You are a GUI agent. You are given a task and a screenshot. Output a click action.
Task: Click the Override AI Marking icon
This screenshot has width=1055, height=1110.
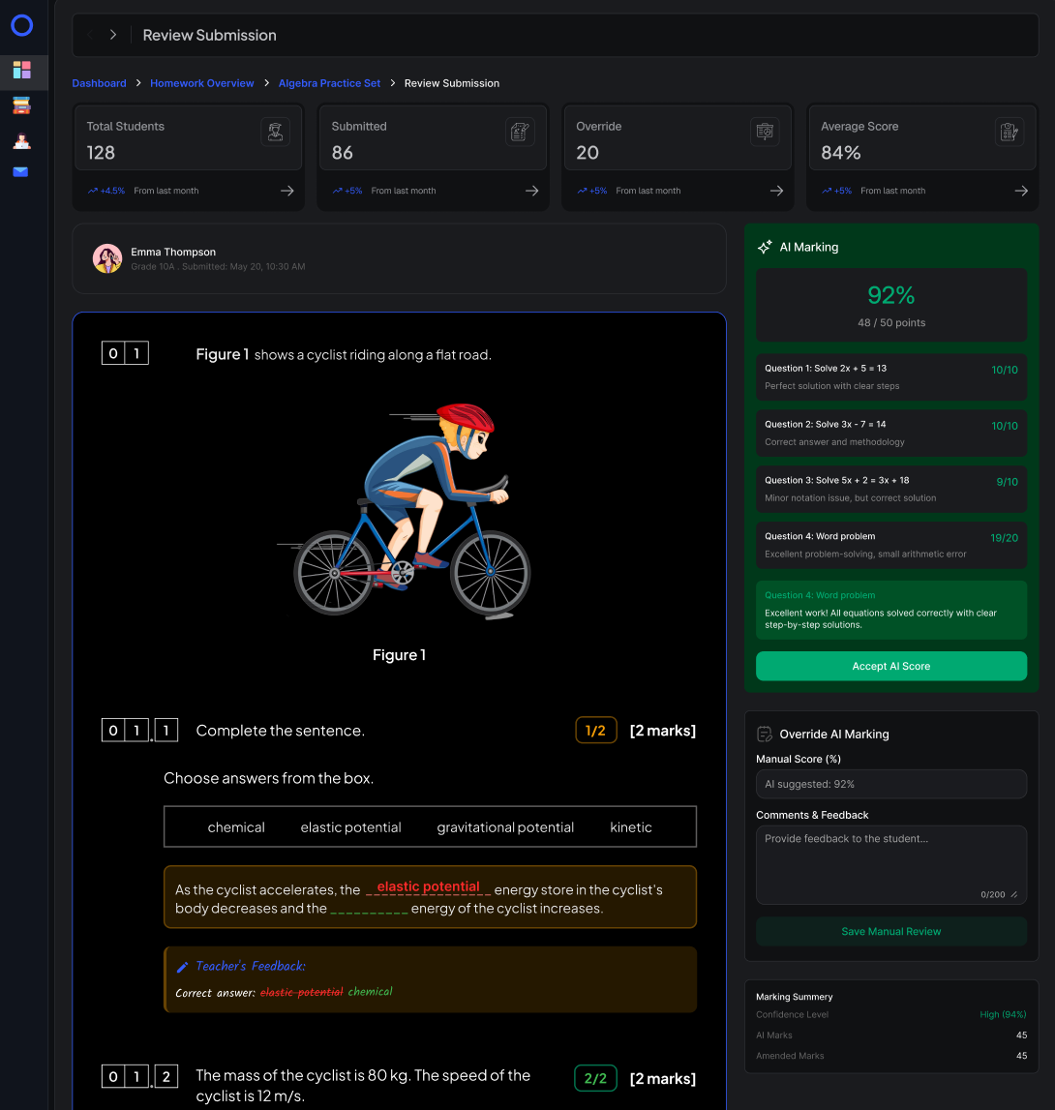tap(765, 735)
